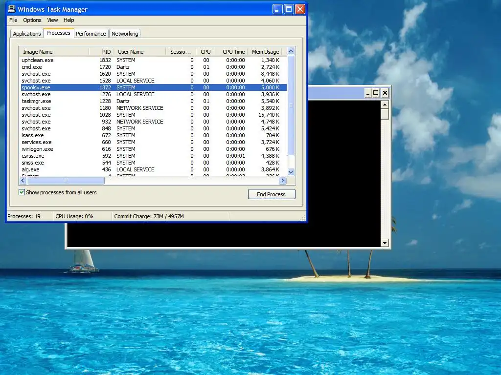Sort by User Name column header

[139, 52]
